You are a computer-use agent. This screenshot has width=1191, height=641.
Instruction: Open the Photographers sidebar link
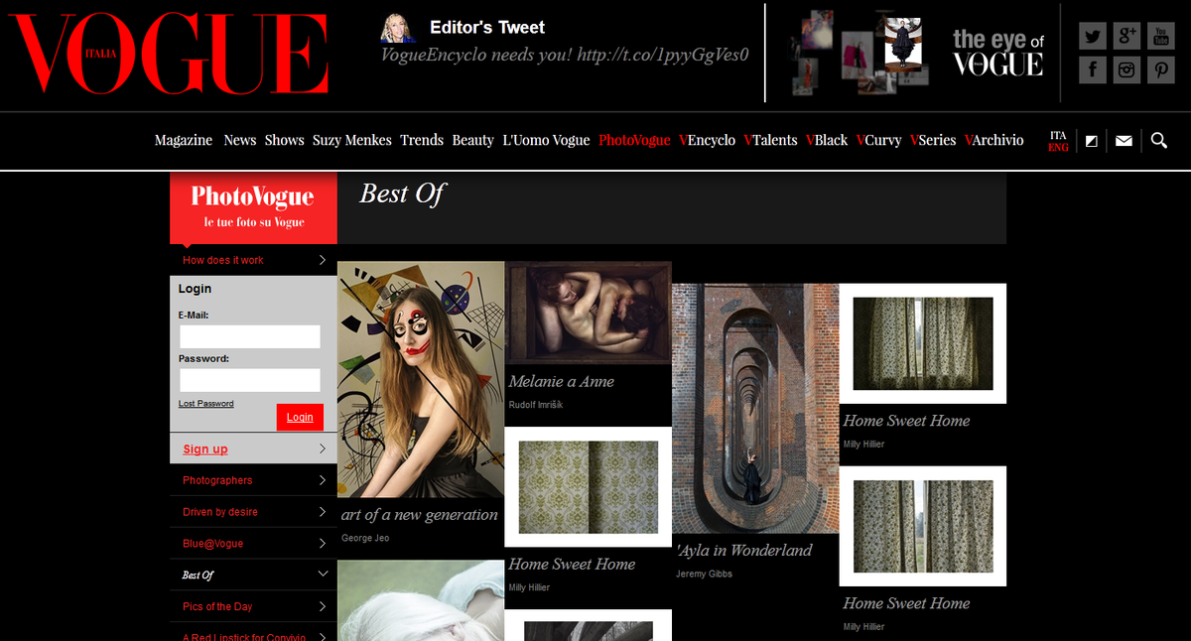[217, 480]
